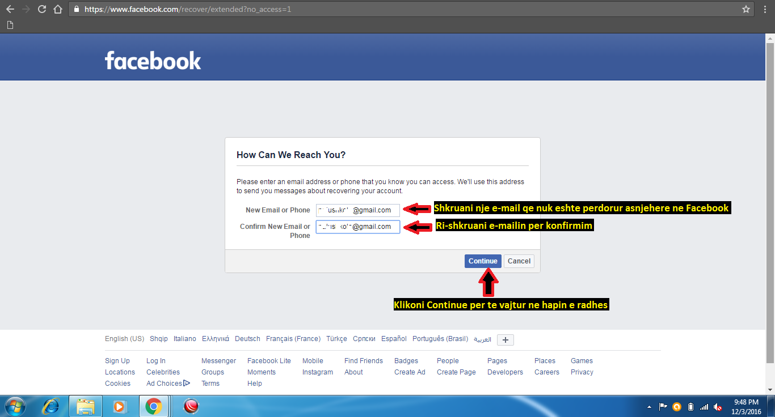The height and width of the screenshot is (417, 775).
Task: Click the muted volume tray icon
Action: coord(718,407)
